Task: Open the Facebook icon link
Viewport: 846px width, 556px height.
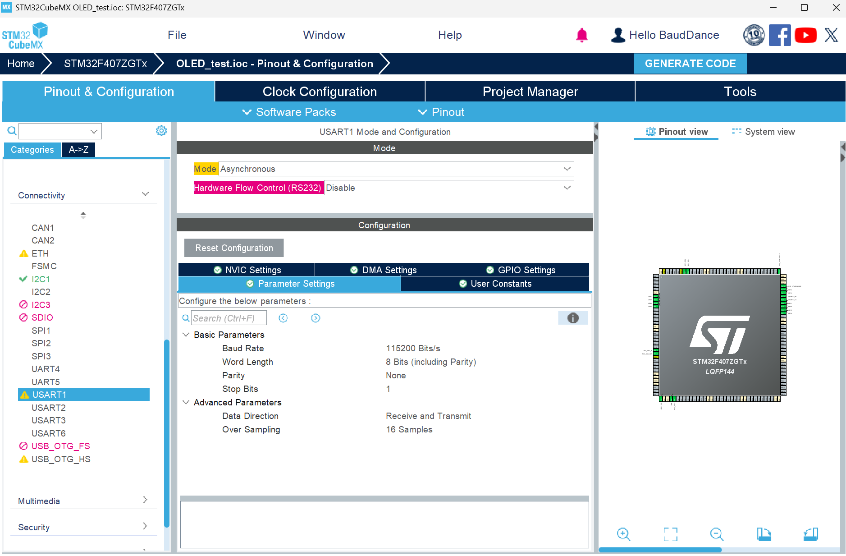Action: (780, 35)
